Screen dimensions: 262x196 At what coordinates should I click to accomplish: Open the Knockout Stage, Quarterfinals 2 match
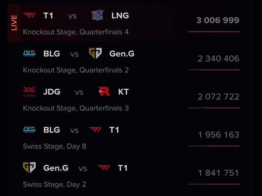pyautogui.click(x=76, y=70)
